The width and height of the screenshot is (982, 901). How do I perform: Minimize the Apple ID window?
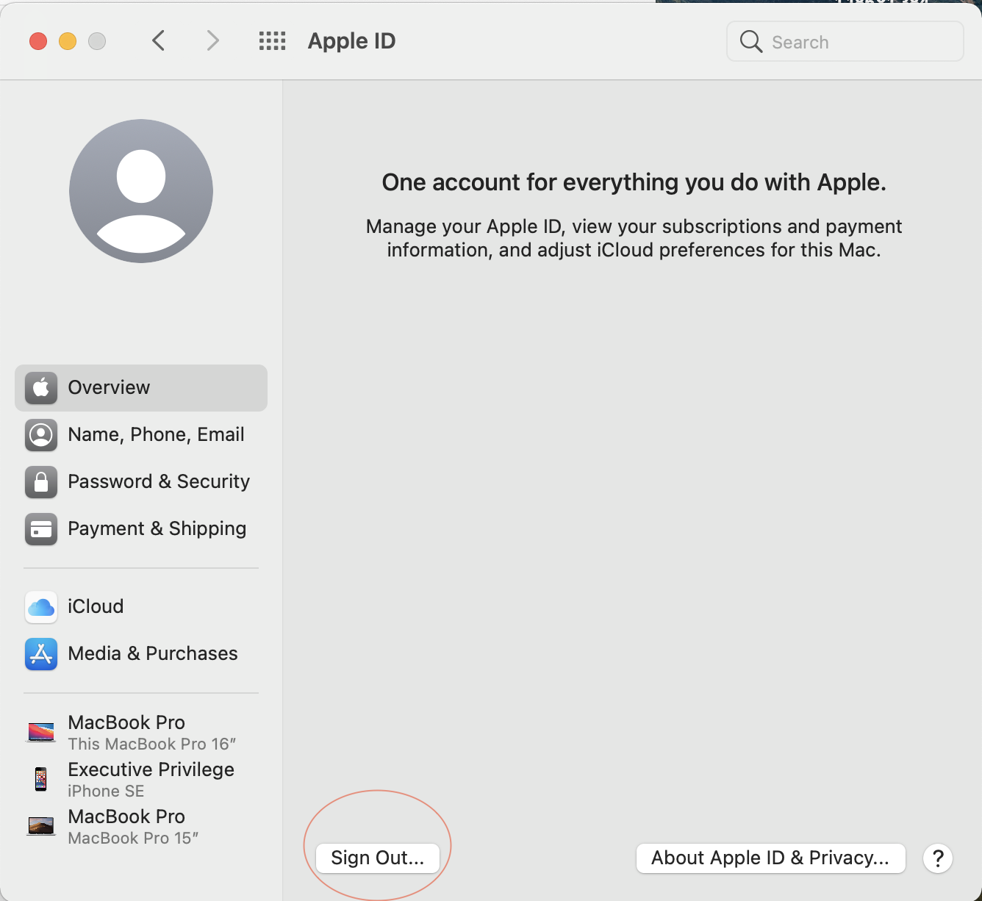68,41
